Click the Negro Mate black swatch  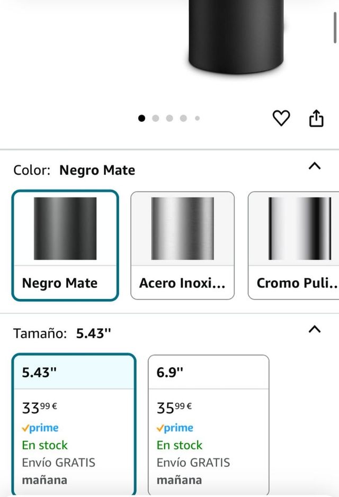(65, 228)
